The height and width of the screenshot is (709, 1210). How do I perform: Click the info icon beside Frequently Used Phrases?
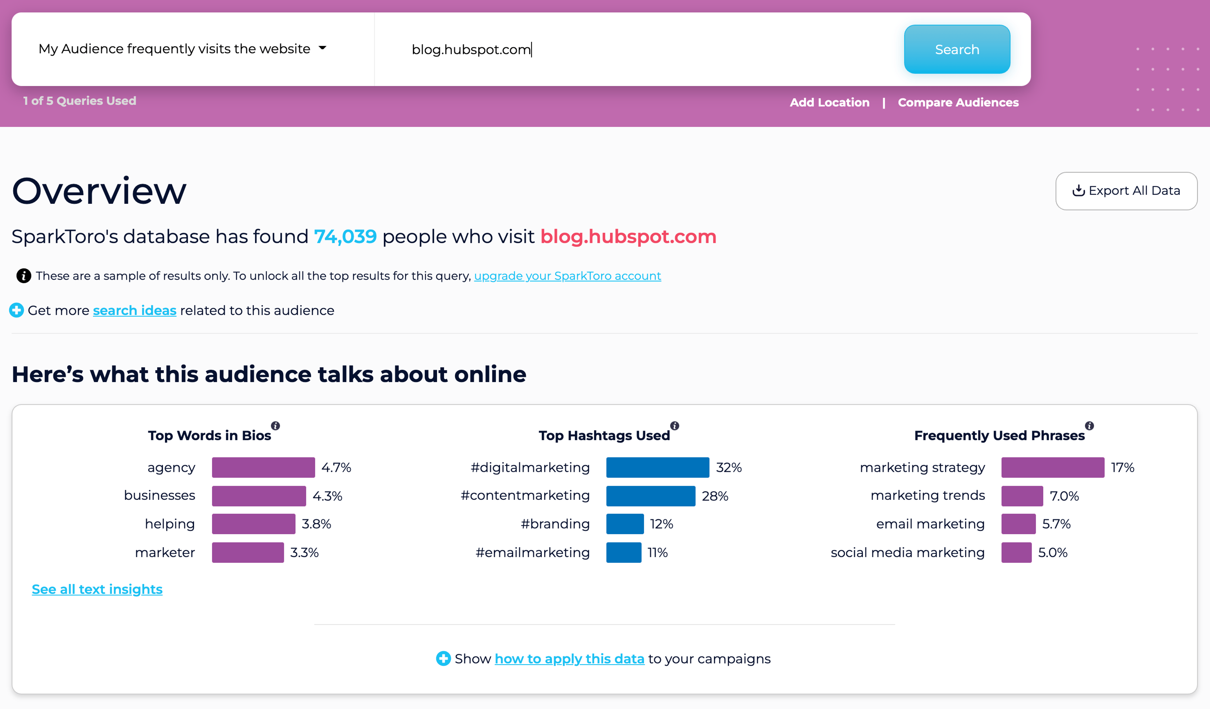click(x=1090, y=426)
